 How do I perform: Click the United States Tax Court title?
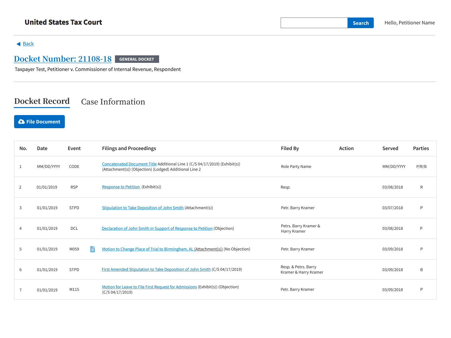(x=63, y=22)
